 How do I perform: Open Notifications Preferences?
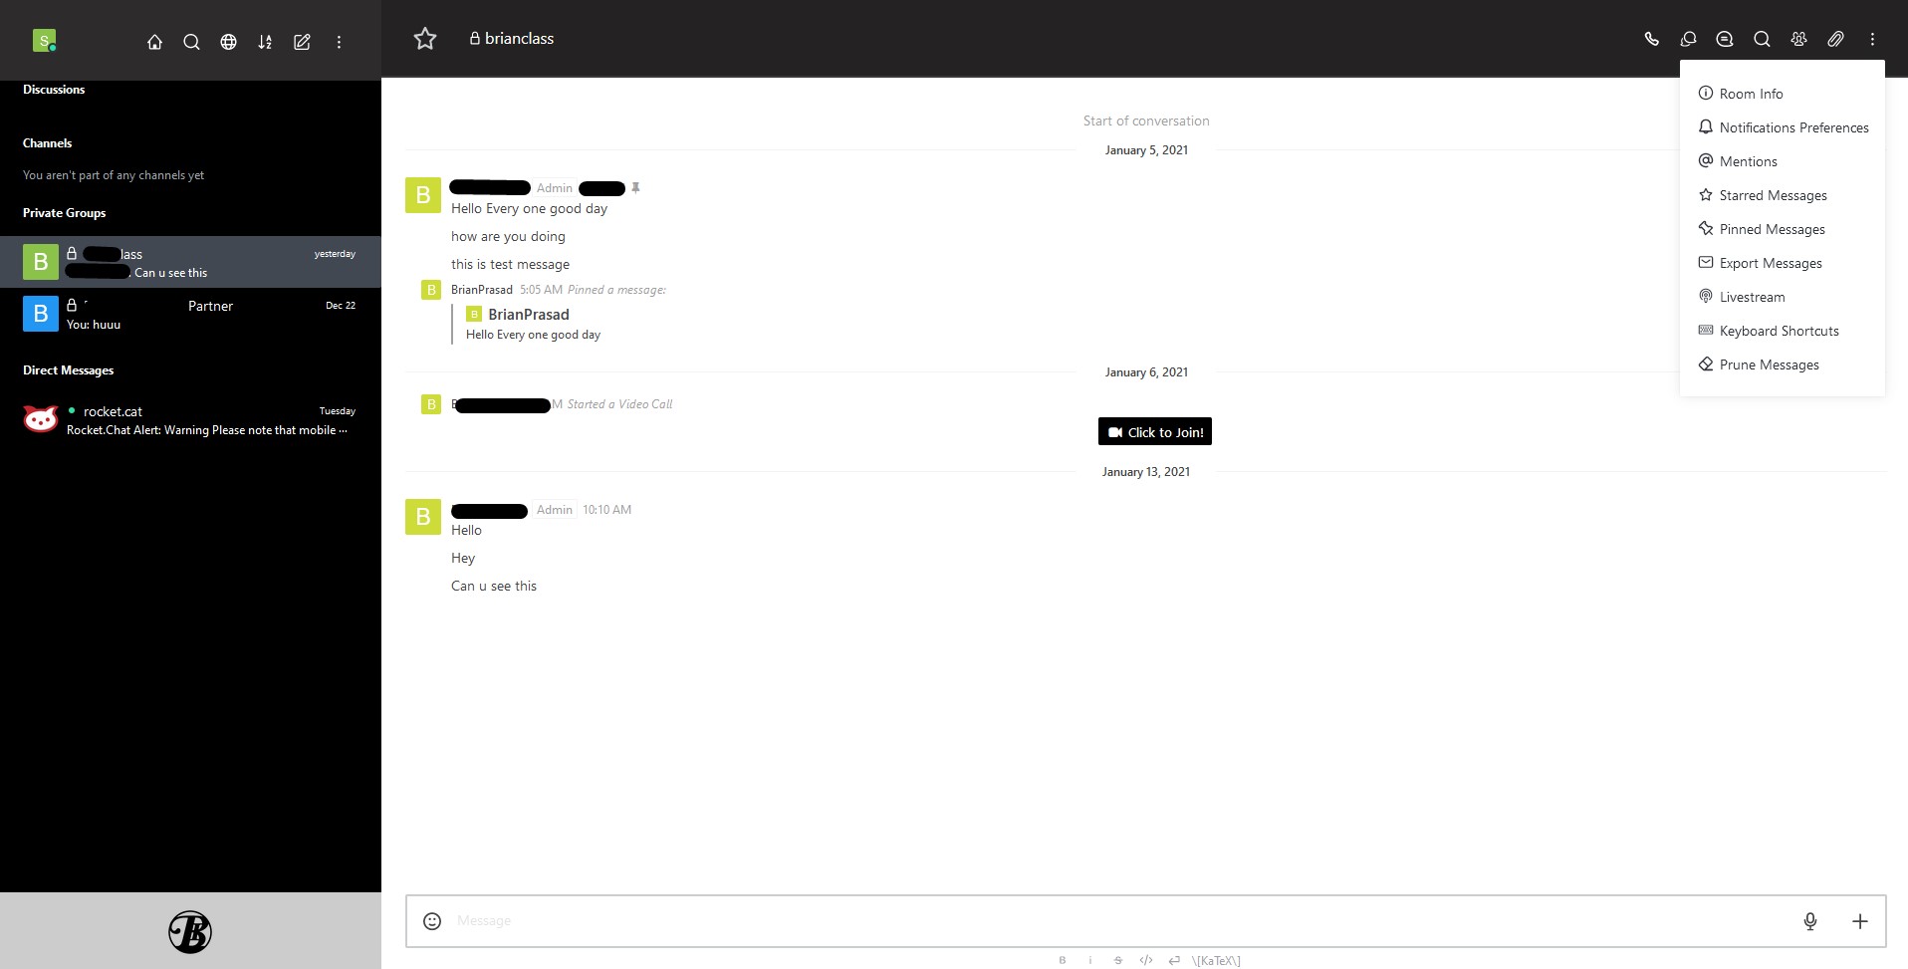pyautogui.click(x=1793, y=127)
